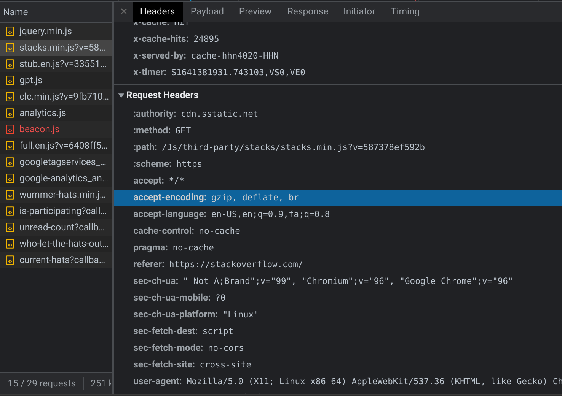562x396 pixels.
Task: Click the pragma no-cache header
Action: (174, 247)
